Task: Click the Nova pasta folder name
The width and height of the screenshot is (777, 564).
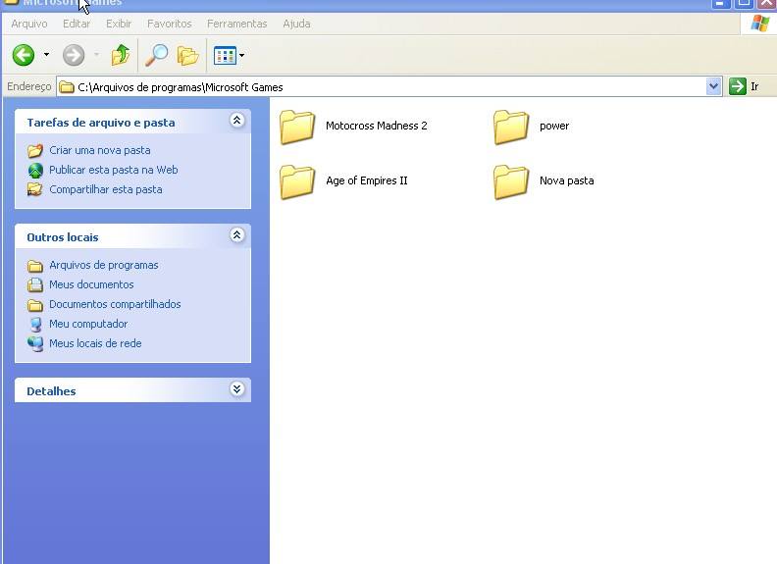Action: (566, 180)
